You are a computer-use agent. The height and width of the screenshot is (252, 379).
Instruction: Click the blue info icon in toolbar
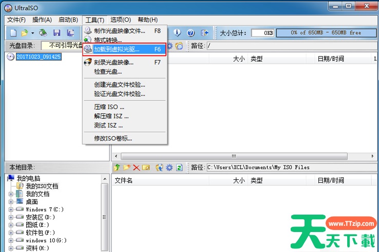pyautogui.click(x=178, y=33)
